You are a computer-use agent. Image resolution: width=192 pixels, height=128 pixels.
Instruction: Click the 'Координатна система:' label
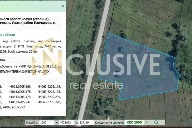point(109,122)
